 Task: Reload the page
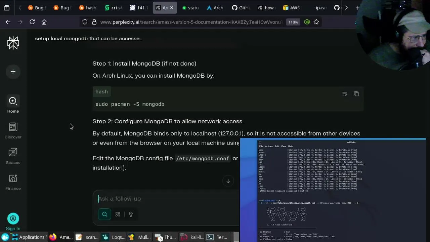coord(32,22)
